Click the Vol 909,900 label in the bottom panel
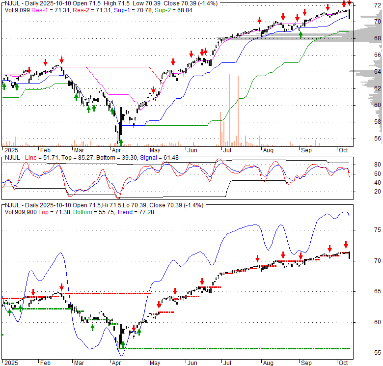 tap(21, 212)
